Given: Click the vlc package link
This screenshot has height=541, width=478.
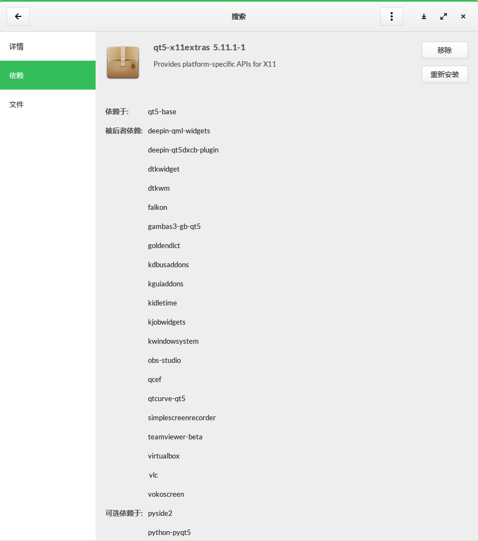Looking at the screenshot, I should coord(154,475).
